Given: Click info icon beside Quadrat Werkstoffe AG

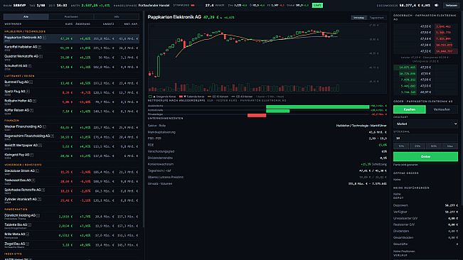Looking at the screenshot, I should [41, 56].
